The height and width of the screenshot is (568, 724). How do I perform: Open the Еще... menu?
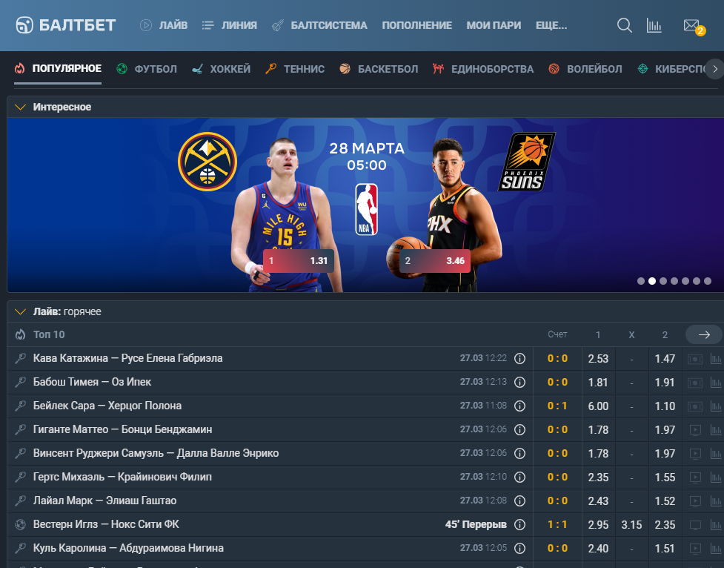(551, 25)
